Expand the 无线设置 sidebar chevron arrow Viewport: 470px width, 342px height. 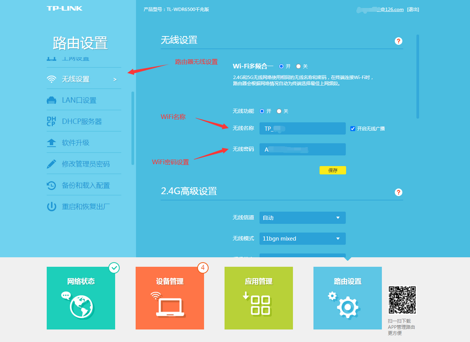coord(115,80)
